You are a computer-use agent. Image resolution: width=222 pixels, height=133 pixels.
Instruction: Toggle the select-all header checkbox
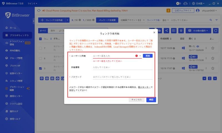click(40, 39)
